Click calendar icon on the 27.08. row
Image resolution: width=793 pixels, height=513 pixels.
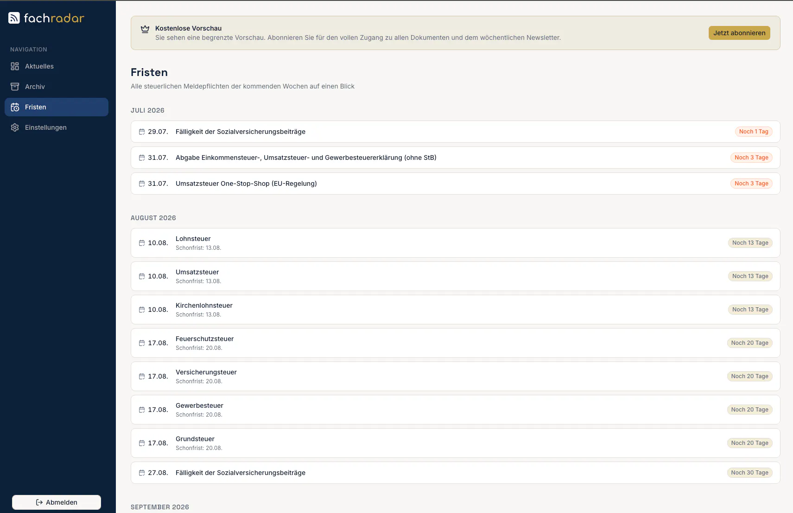pos(142,473)
